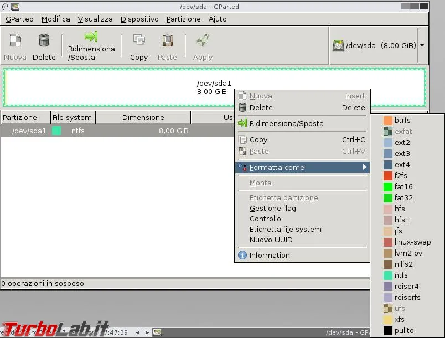Image resolution: width=445 pixels, height=338 pixels.
Task: Expand the Formatta come submenu arrow
Action: pyautogui.click(x=364, y=167)
